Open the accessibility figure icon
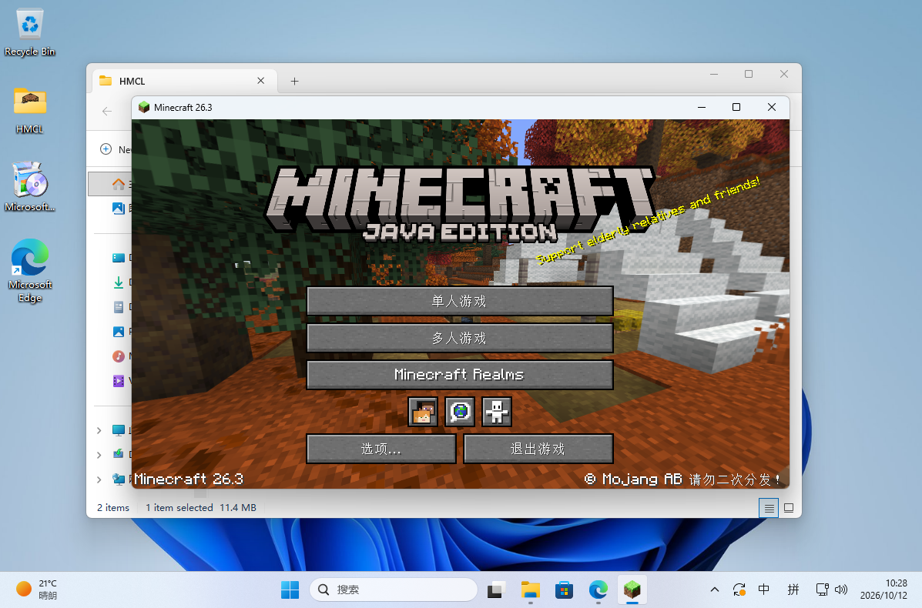 497,412
